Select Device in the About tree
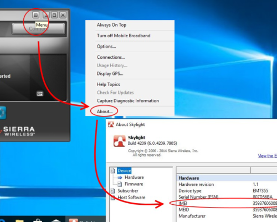The width and height of the screenshot is (277, 222). click(124, 170)
